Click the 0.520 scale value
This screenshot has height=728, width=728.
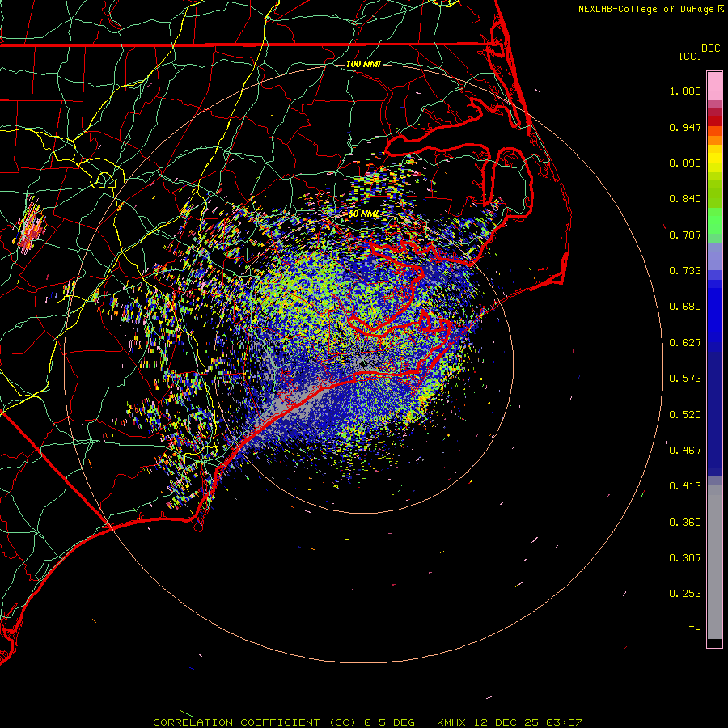point(685,414)
